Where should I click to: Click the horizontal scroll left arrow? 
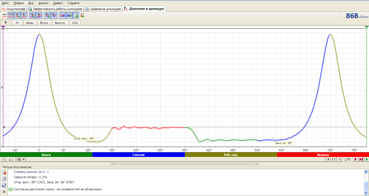coord(24,159)
